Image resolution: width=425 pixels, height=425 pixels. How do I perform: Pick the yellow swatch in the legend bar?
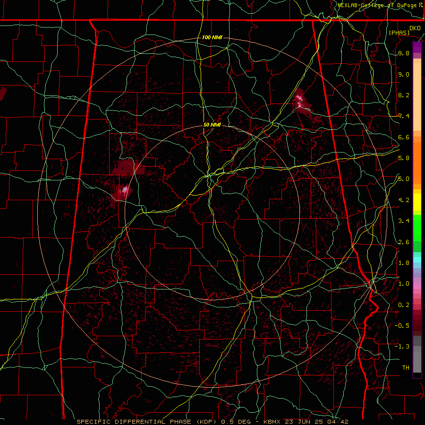pos(417,202)
